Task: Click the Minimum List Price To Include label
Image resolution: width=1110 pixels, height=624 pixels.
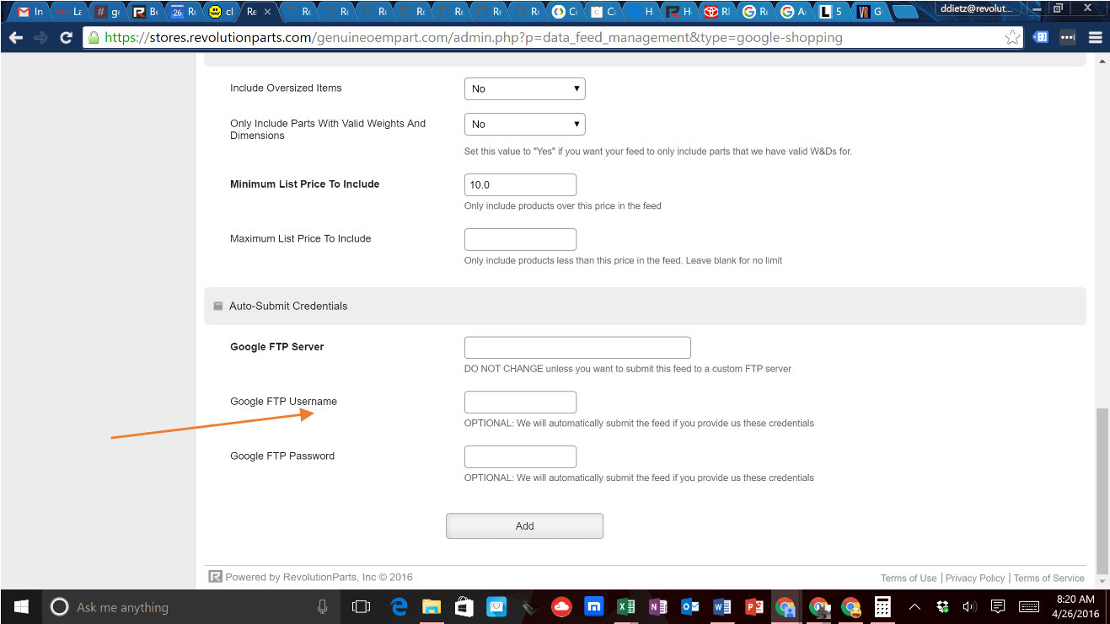Action: tap(304, 184)
